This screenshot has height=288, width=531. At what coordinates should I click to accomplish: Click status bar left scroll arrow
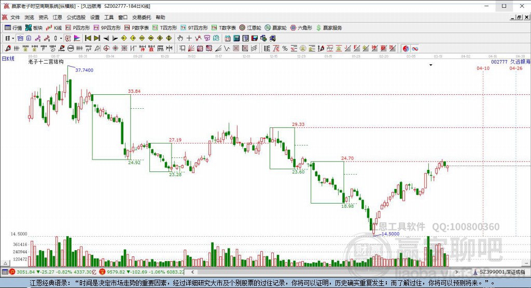tap(193, 272)
